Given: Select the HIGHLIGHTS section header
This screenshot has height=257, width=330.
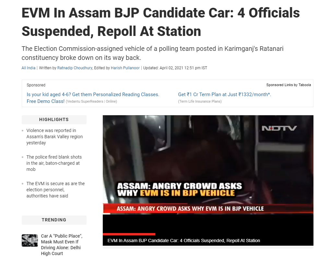Looking at the screenshot, I should coord(54,119).
